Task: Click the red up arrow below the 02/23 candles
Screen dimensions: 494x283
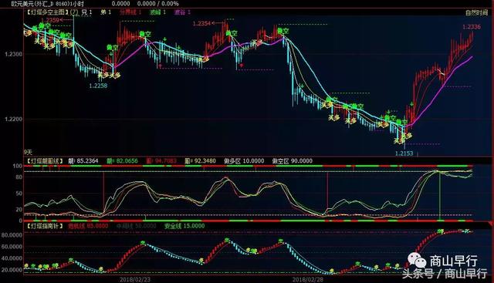Action: [161, 66]
